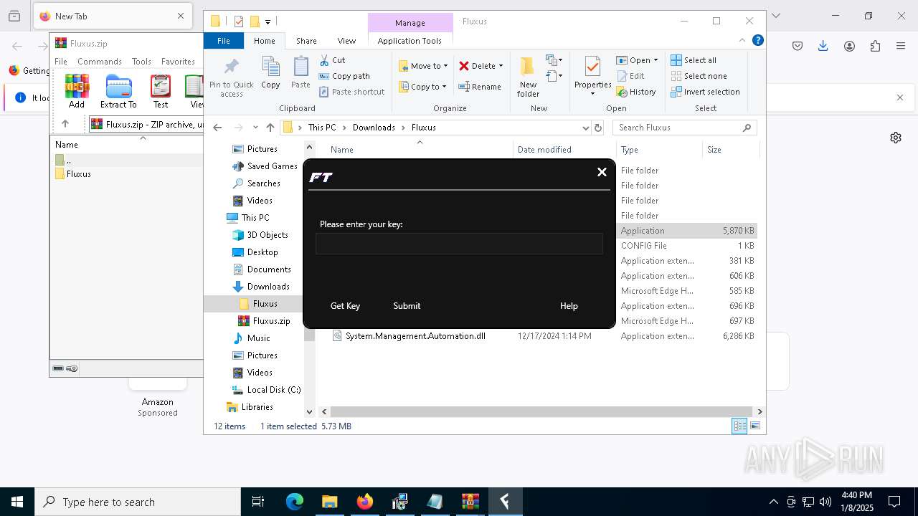Click the horizontal scrollbar in file list
The height and width of the screenshot is (516, 918).
(x=541, y=411)
